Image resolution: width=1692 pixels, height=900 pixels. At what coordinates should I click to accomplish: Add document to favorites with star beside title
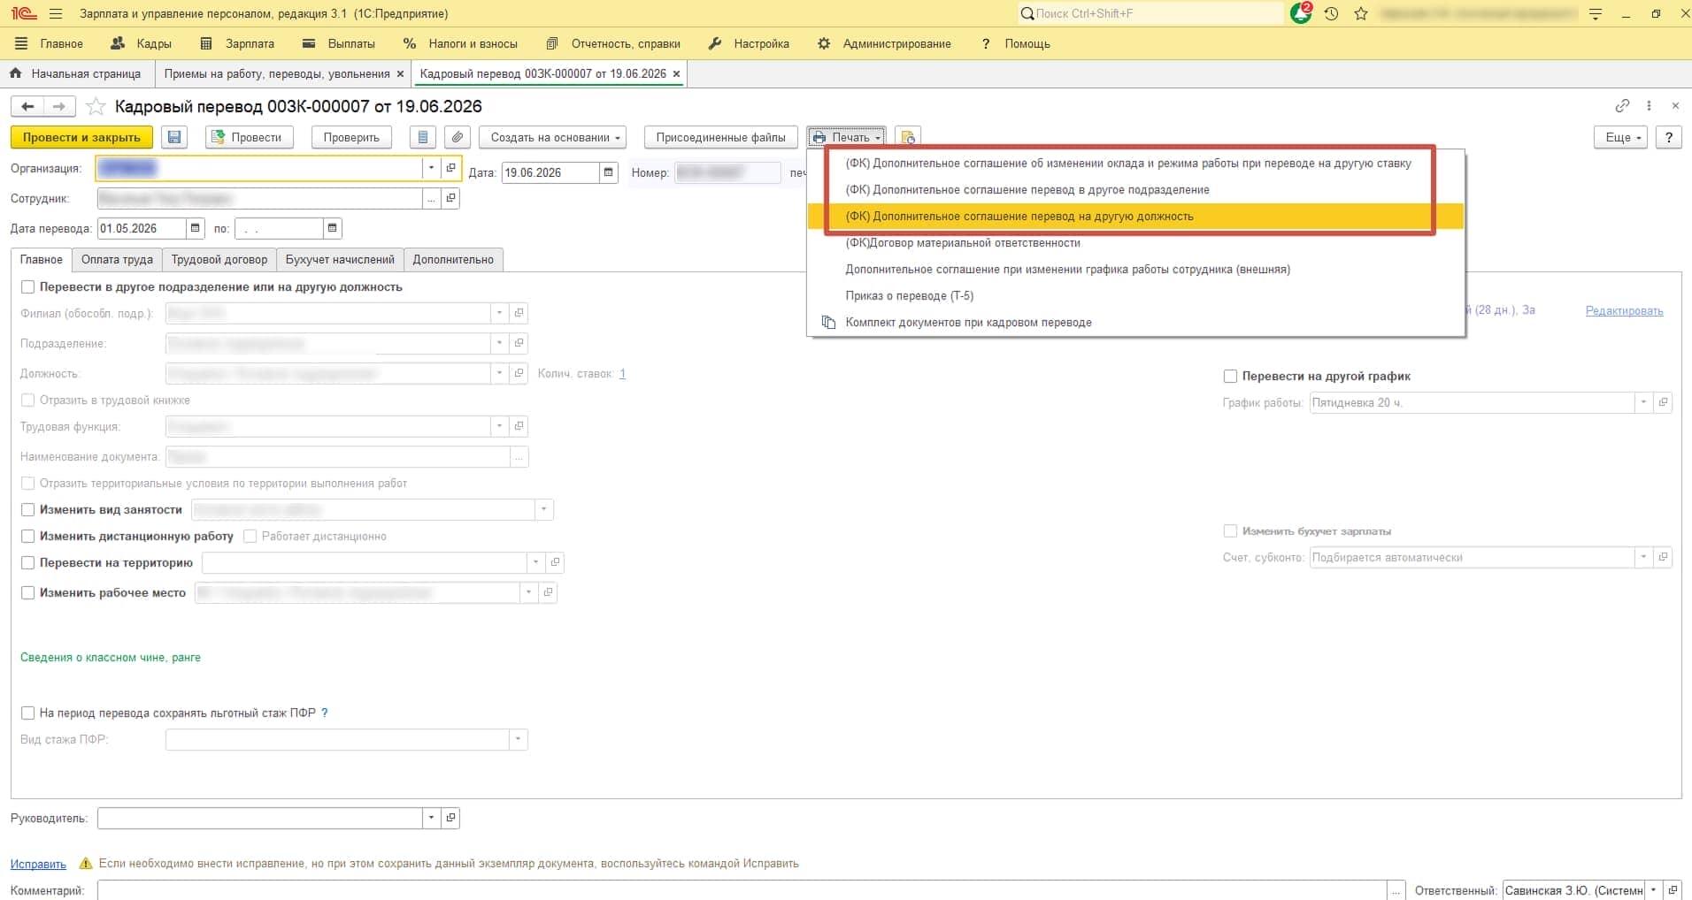[96, 107]
